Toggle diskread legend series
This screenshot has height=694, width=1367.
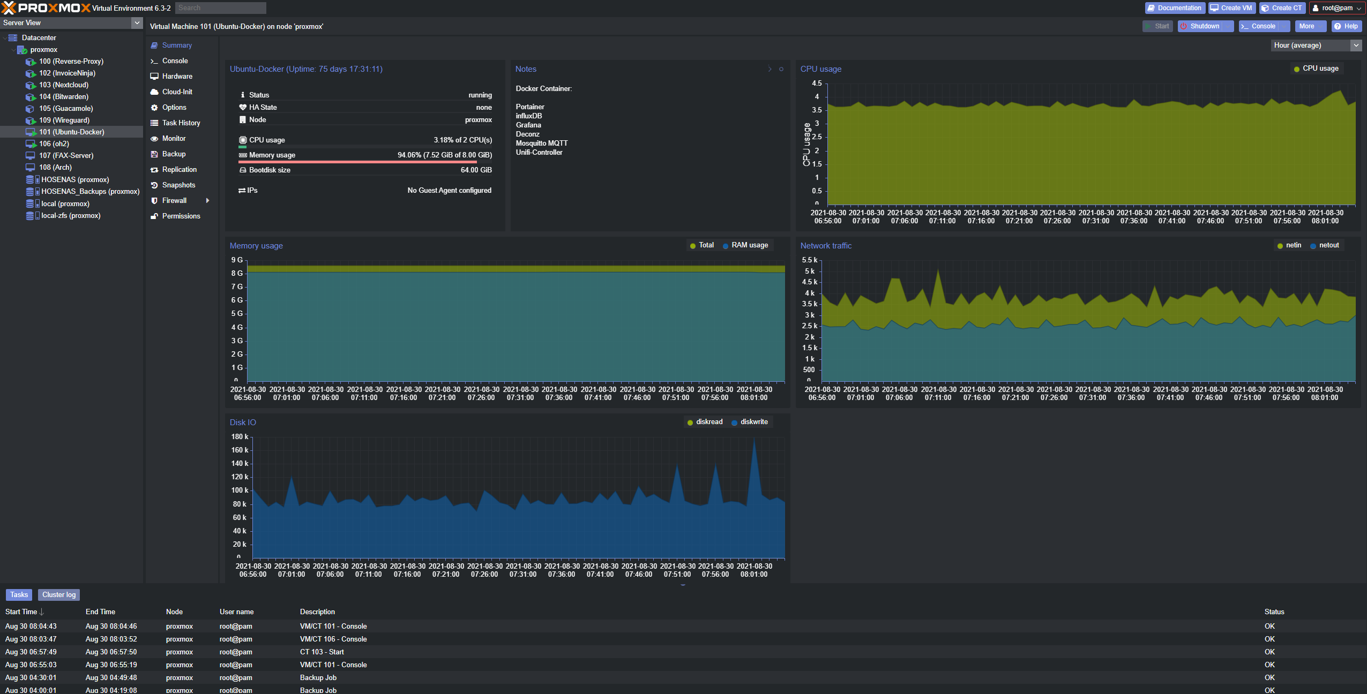point(705,422)
